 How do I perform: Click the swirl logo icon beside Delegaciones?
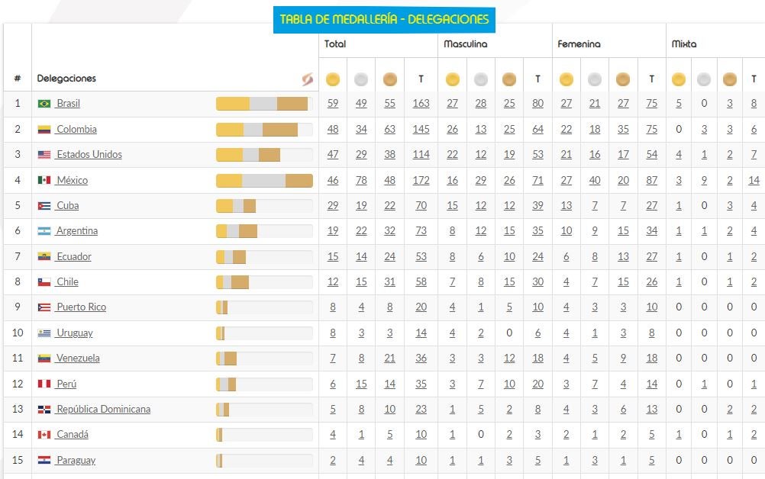click(307, 79)
